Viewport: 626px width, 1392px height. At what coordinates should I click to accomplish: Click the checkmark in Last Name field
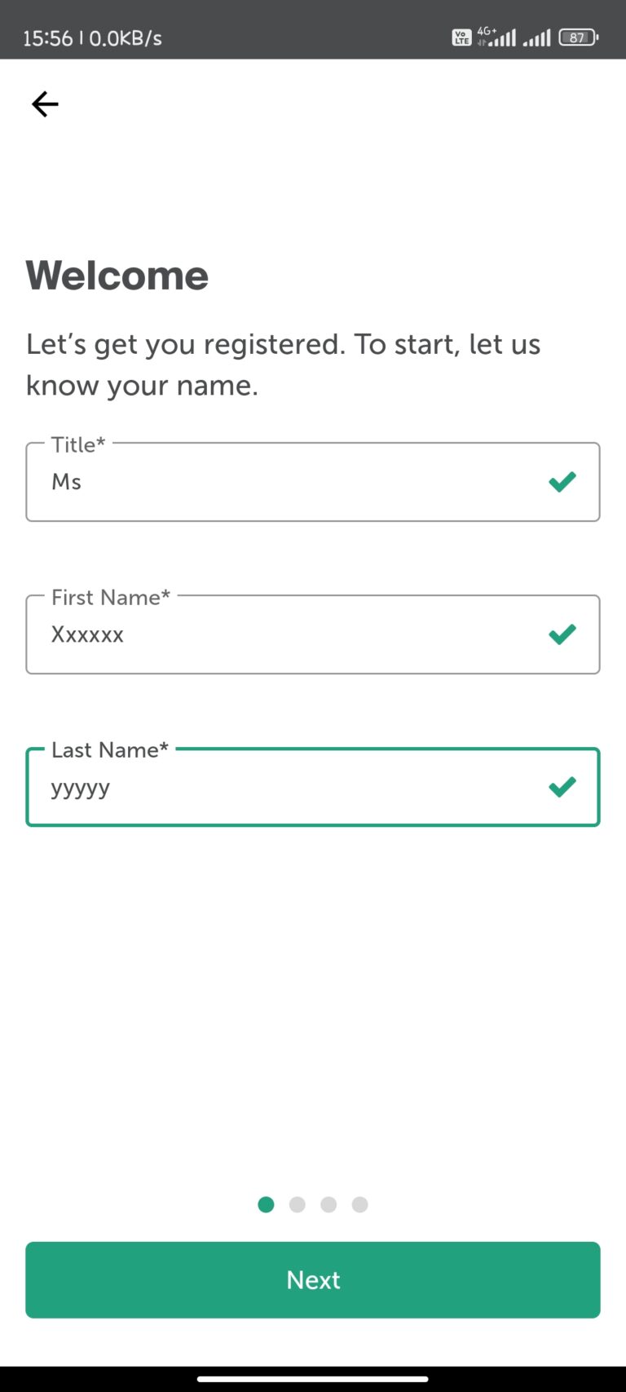tap(562, 787)
